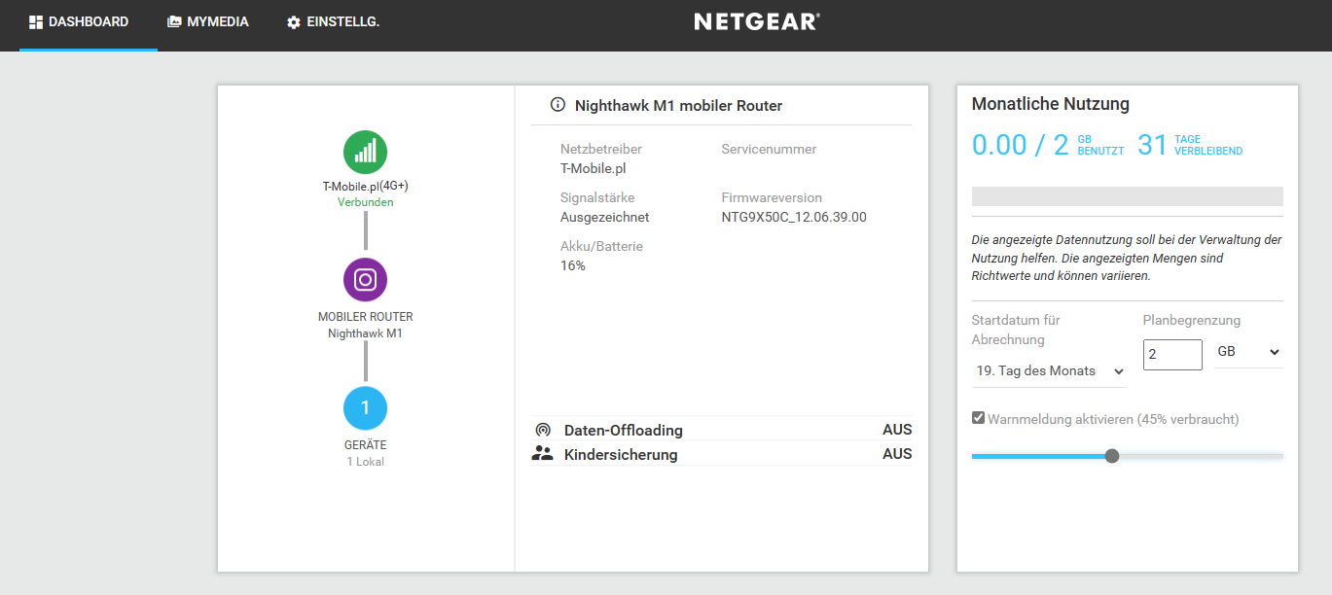Click the 1 Lokal devices text
This screenshot has width=1332, height=595.
365,462
